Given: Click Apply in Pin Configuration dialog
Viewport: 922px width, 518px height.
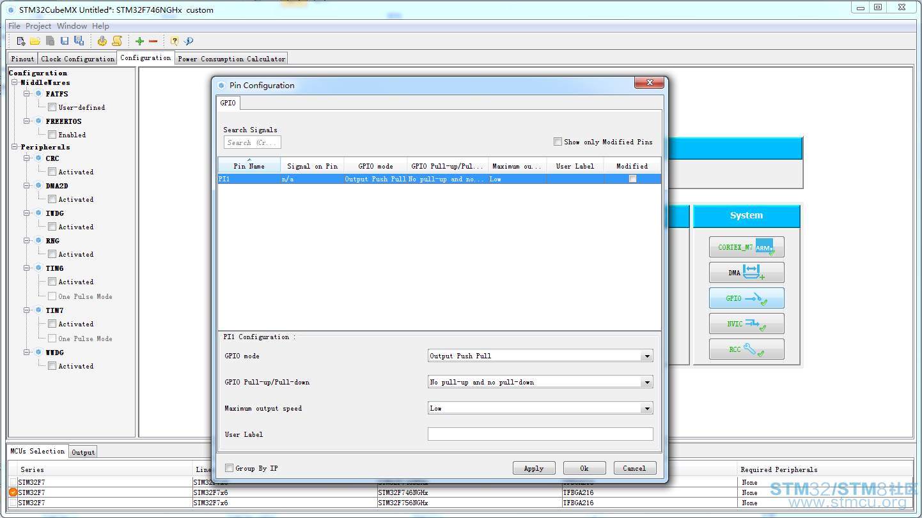Looking at the screenshot, I should [534, 468].
